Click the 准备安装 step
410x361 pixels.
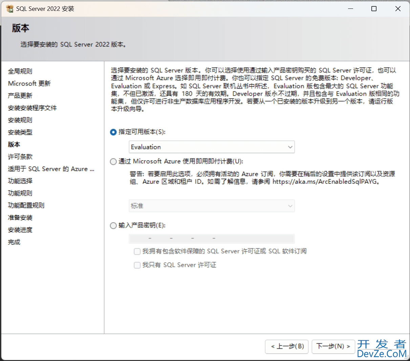20,217
